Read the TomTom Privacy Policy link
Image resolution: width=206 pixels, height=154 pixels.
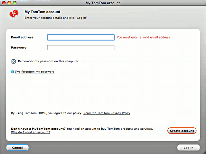[107, 113]
